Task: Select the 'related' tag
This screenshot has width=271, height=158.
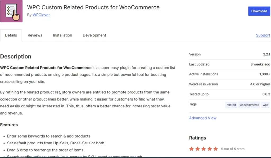Action: [x=231, y=105]
